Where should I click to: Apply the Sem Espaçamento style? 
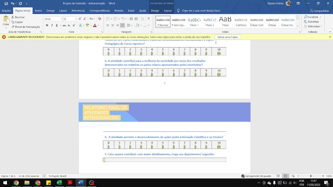(x=178, y=22)
